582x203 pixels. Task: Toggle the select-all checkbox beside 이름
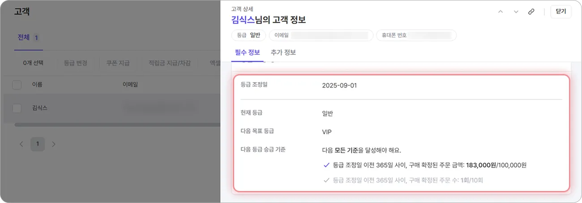pos(17,84)
